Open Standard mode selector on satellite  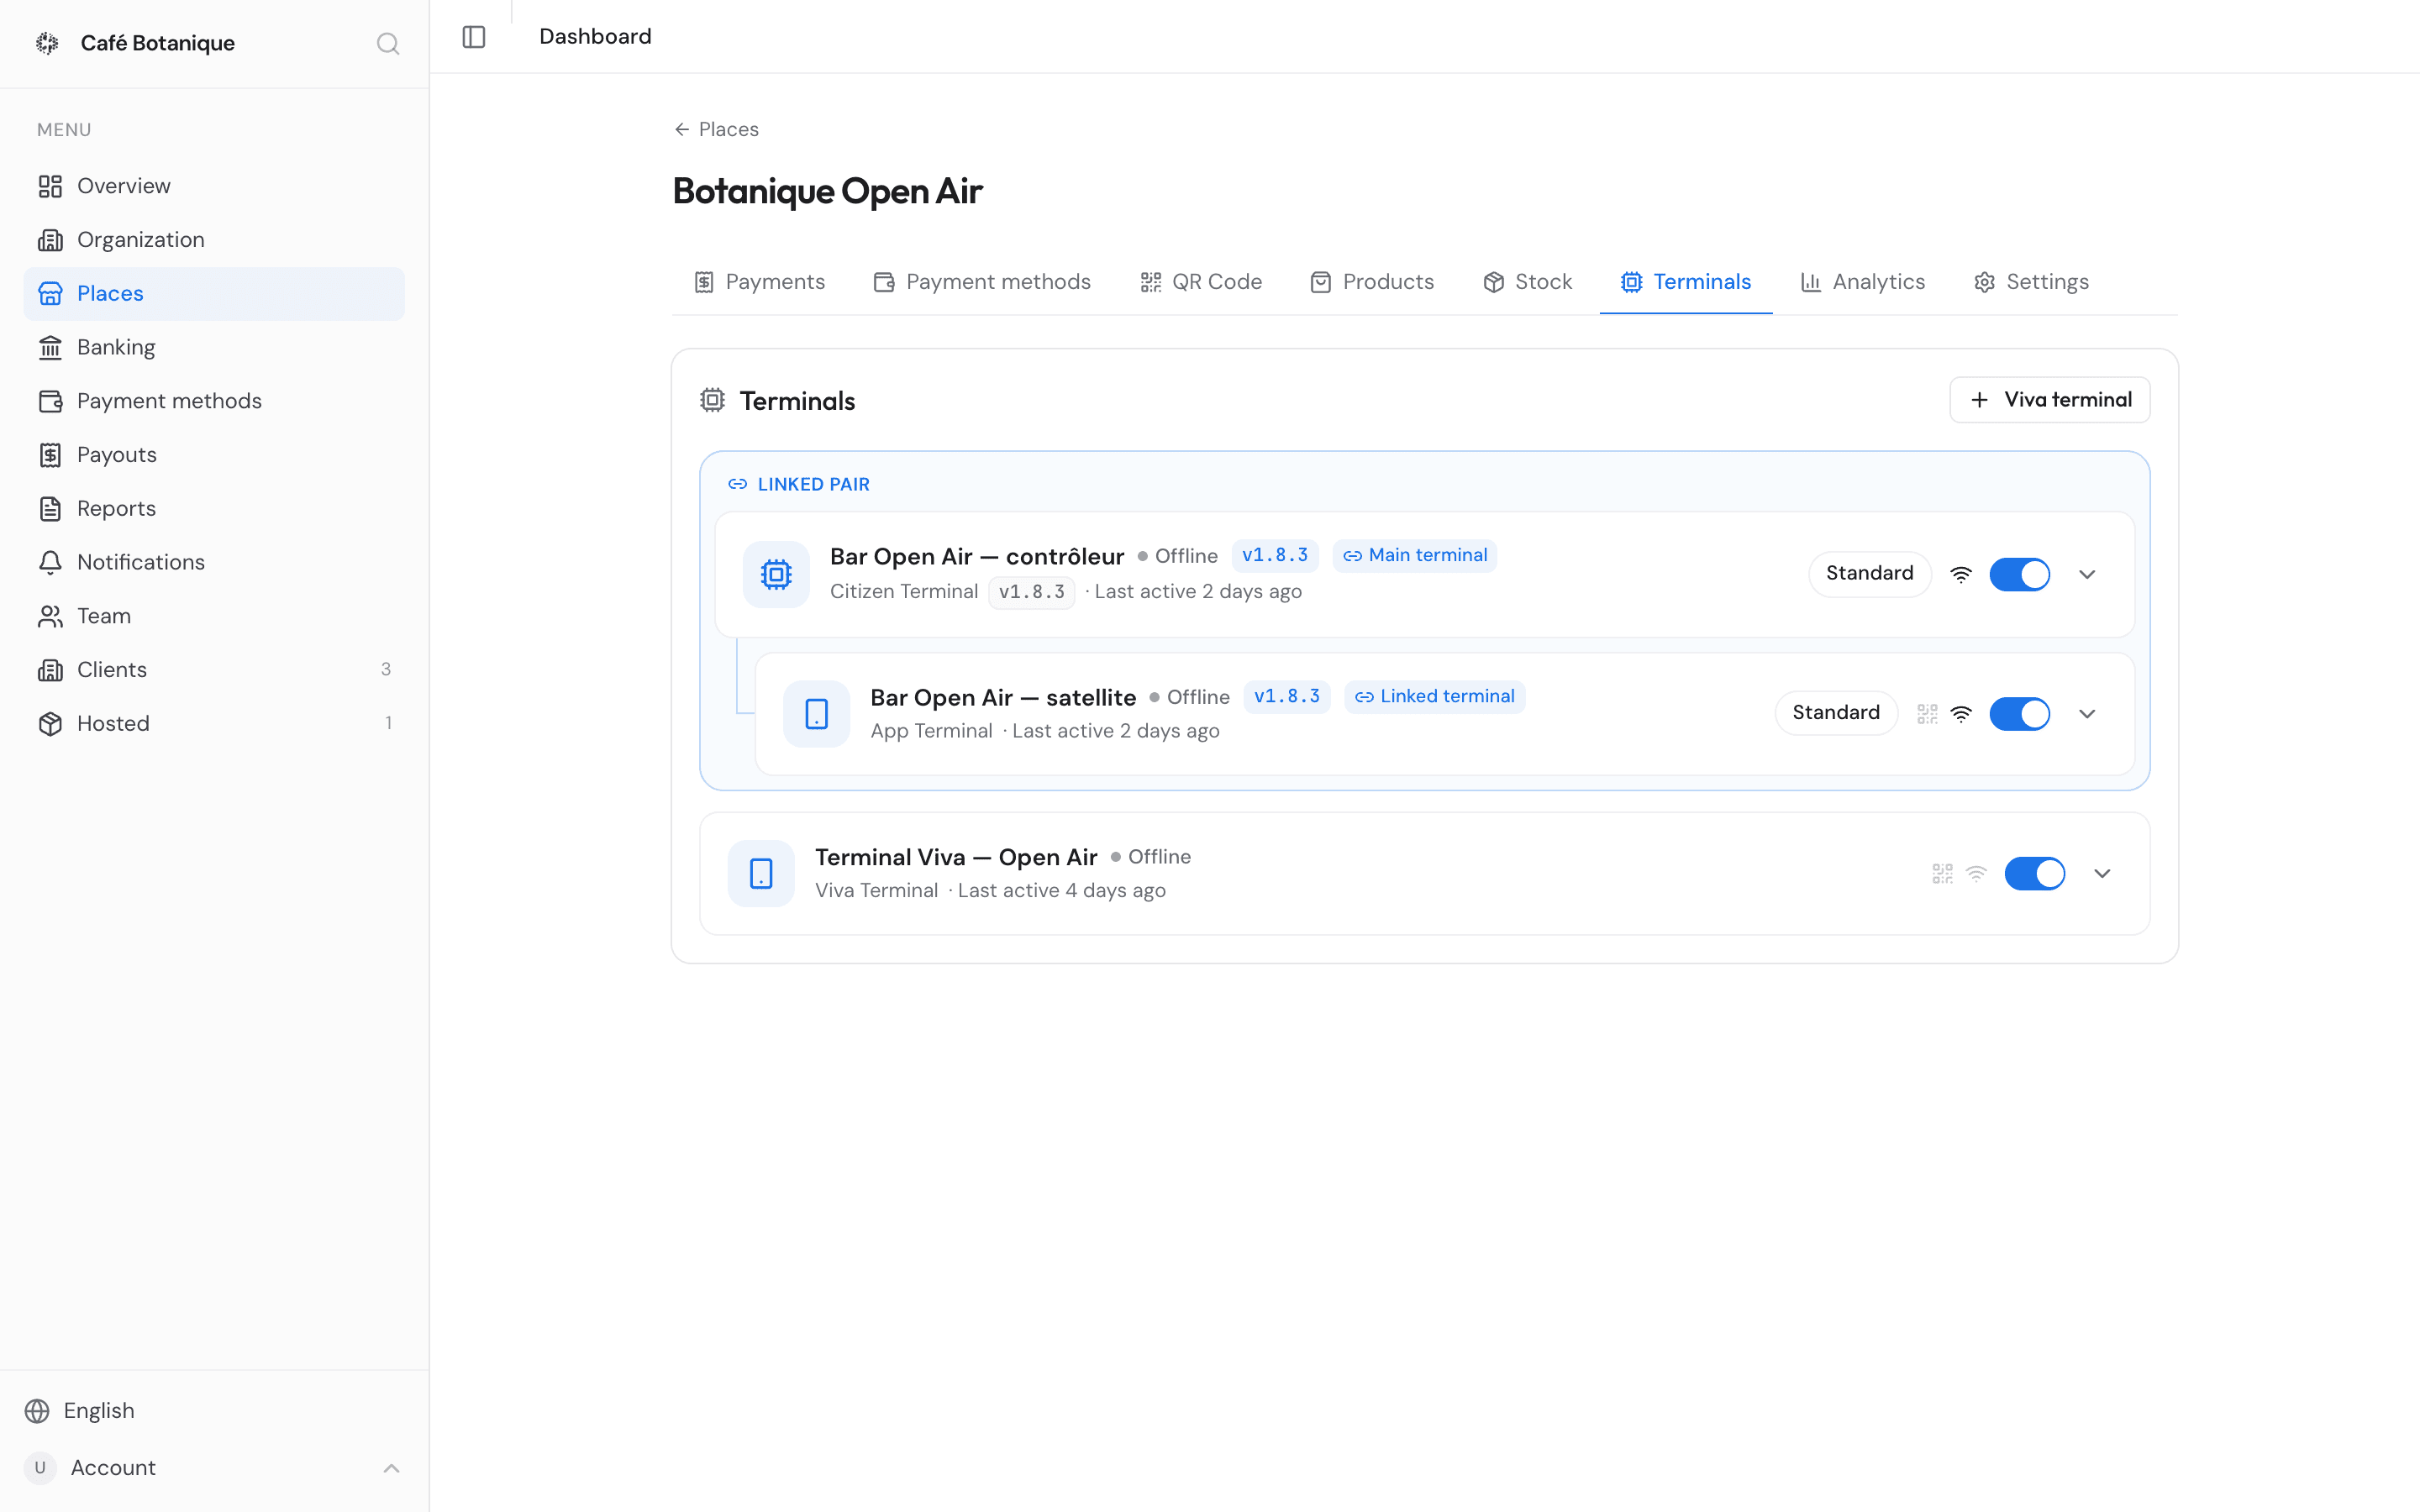(x=1835, y=713)
